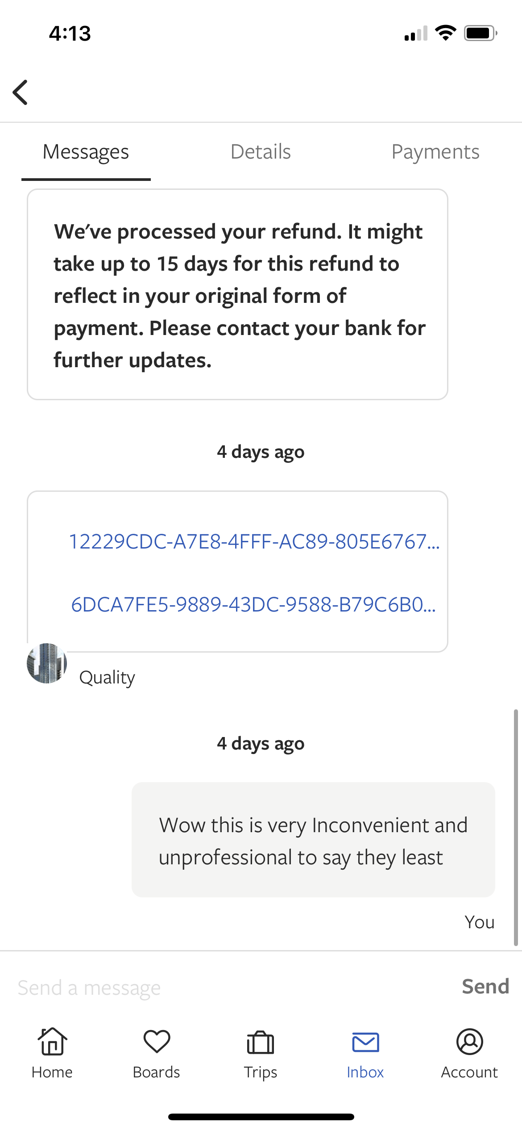Viewport: 522px width, 1131px height.
Task: Switch to the Messages tab
Action: [x=86, y=152]
